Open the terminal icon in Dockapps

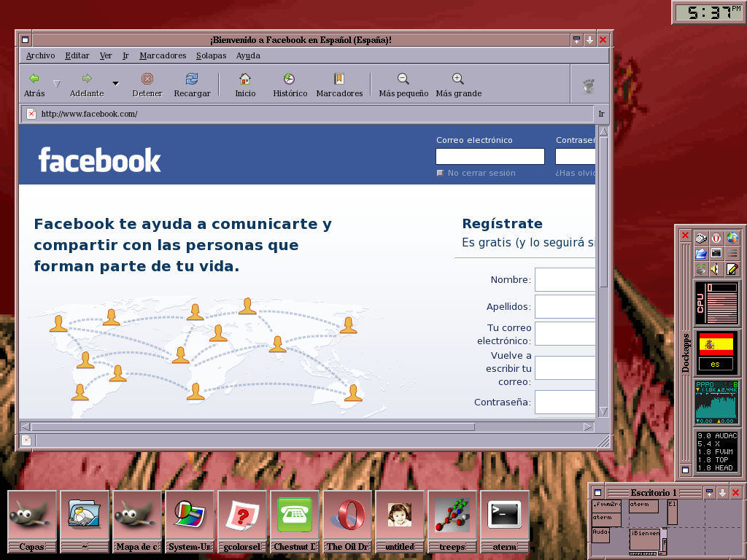pyautogui.click(x=716, y=253)
